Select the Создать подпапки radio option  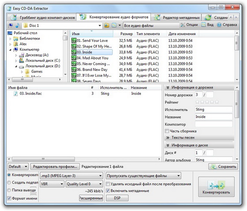pos(9,182)
